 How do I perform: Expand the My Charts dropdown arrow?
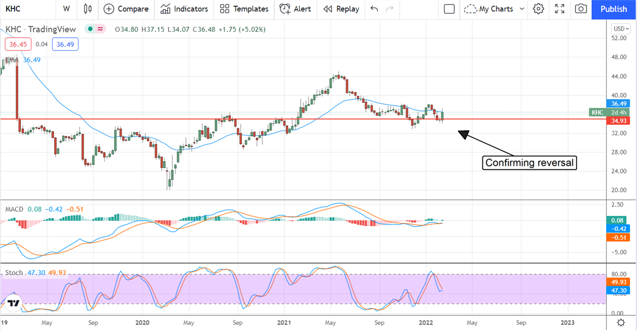pyautogui.click(x=521, y=8)
